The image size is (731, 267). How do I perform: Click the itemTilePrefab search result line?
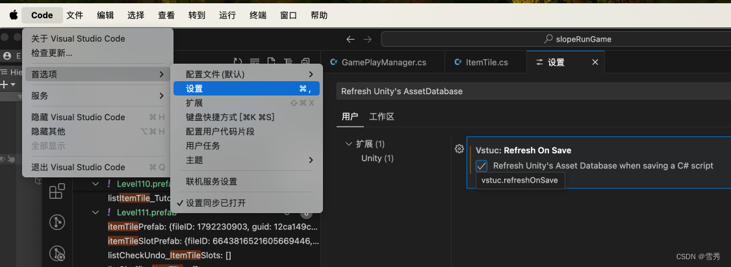tap(213, 227)
